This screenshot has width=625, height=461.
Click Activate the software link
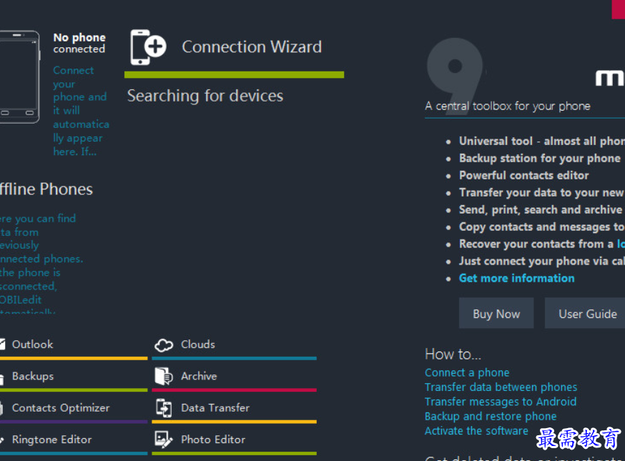coord(476,431)
